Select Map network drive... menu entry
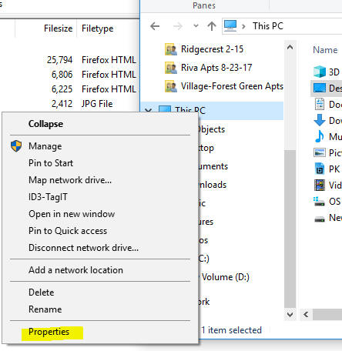This screenshot has width=342, height=351. (x=70, y=180)
